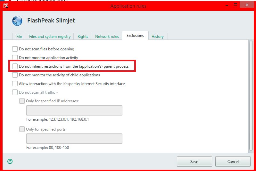The image size is (256, 171).
Task: Enable Do not monitor activity of child applications
Action: 15,75
